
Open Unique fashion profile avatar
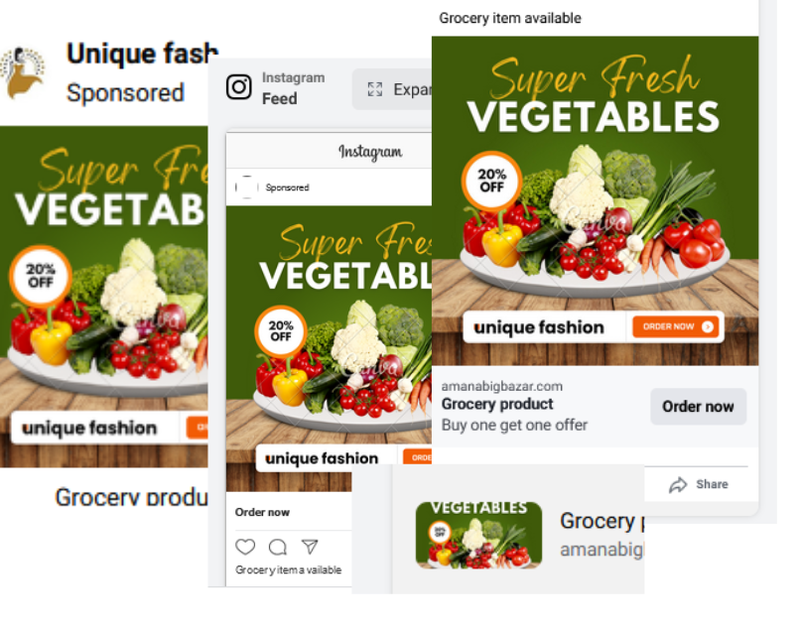22,72
